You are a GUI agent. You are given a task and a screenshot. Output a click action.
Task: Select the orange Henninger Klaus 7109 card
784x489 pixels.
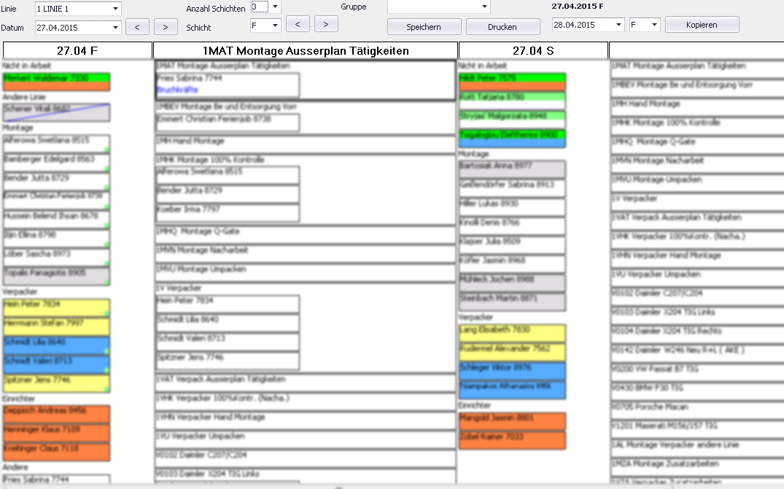click(x=56, y=434)
